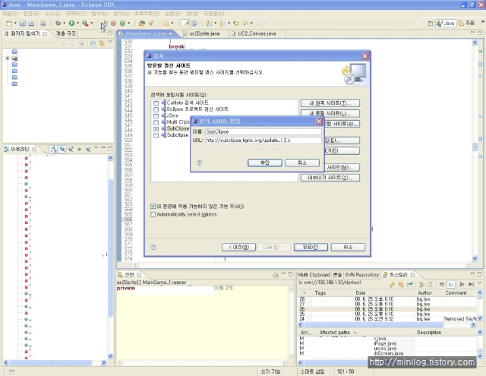Open the Multi Clipboard tab

(314, 275)
